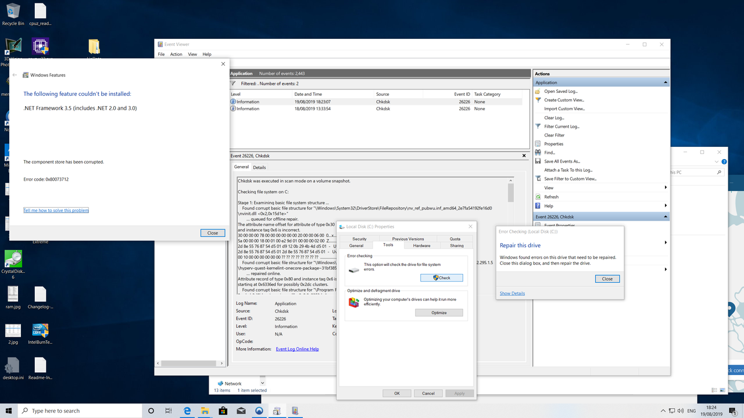Click the Help icon in Actions pane

coord(538,206)
